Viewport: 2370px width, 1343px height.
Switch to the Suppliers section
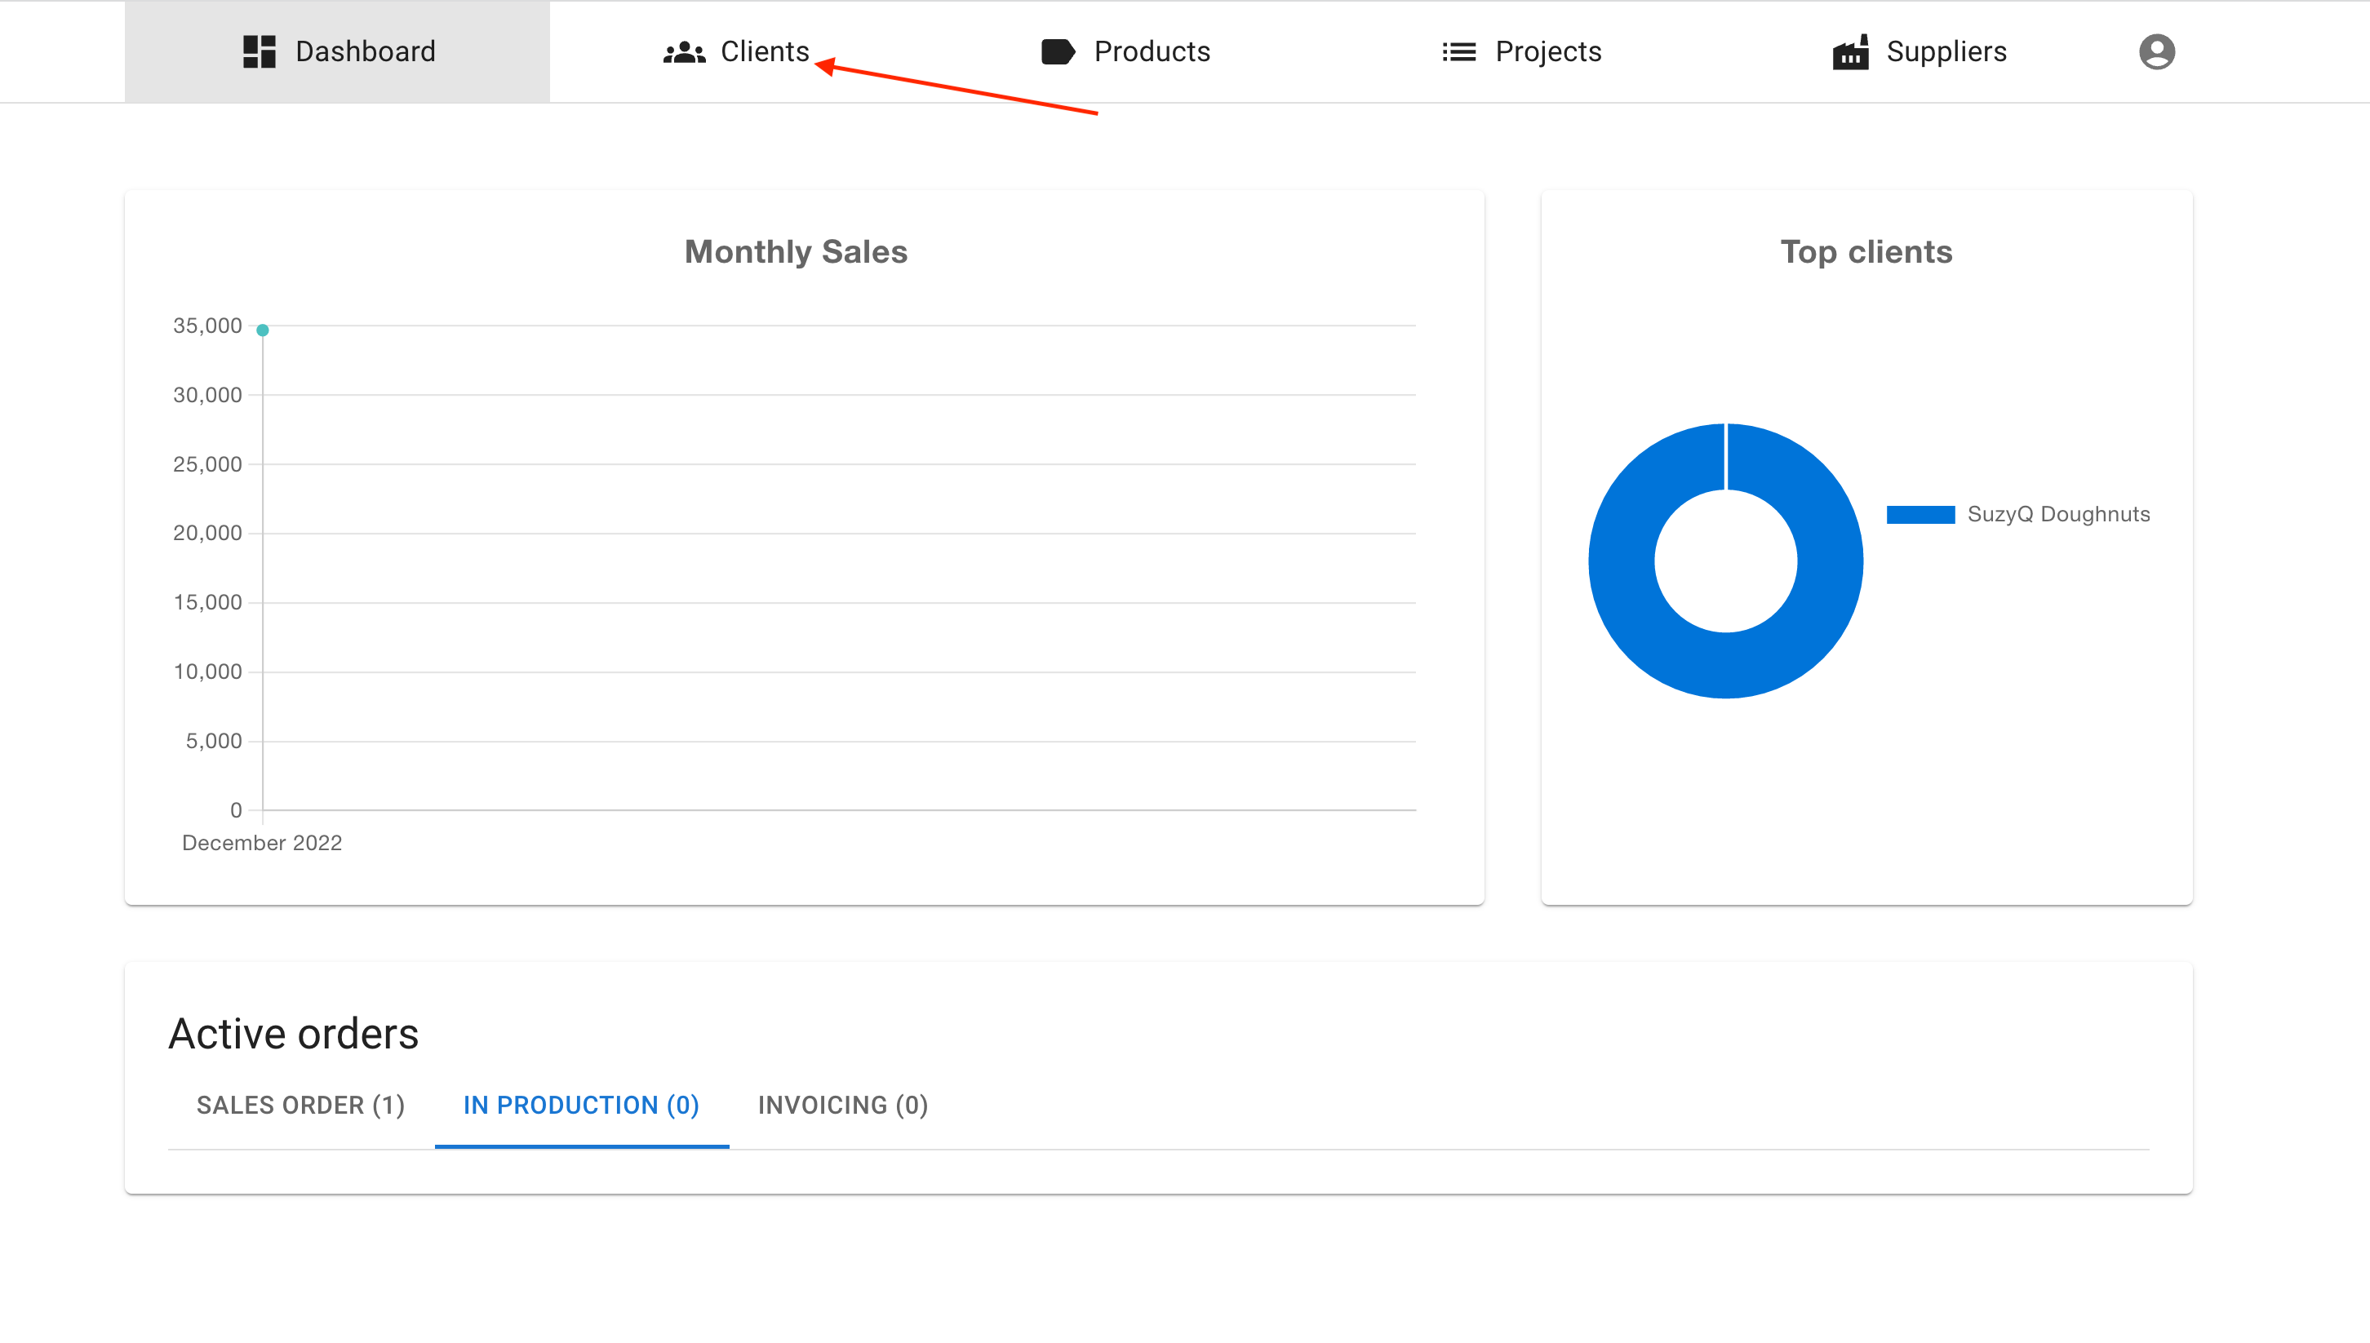pos(1946,51)
